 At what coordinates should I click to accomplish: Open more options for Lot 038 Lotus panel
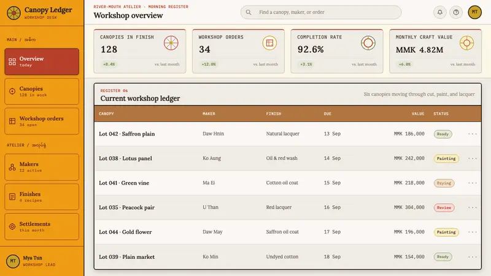[472, 158]
